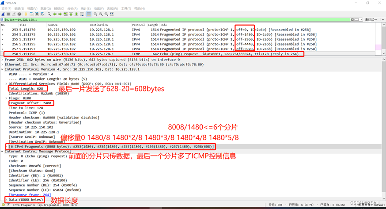Screen dimensions: 386x209
Task: Expand the Flags: 0x00 node
Action: 6,98
